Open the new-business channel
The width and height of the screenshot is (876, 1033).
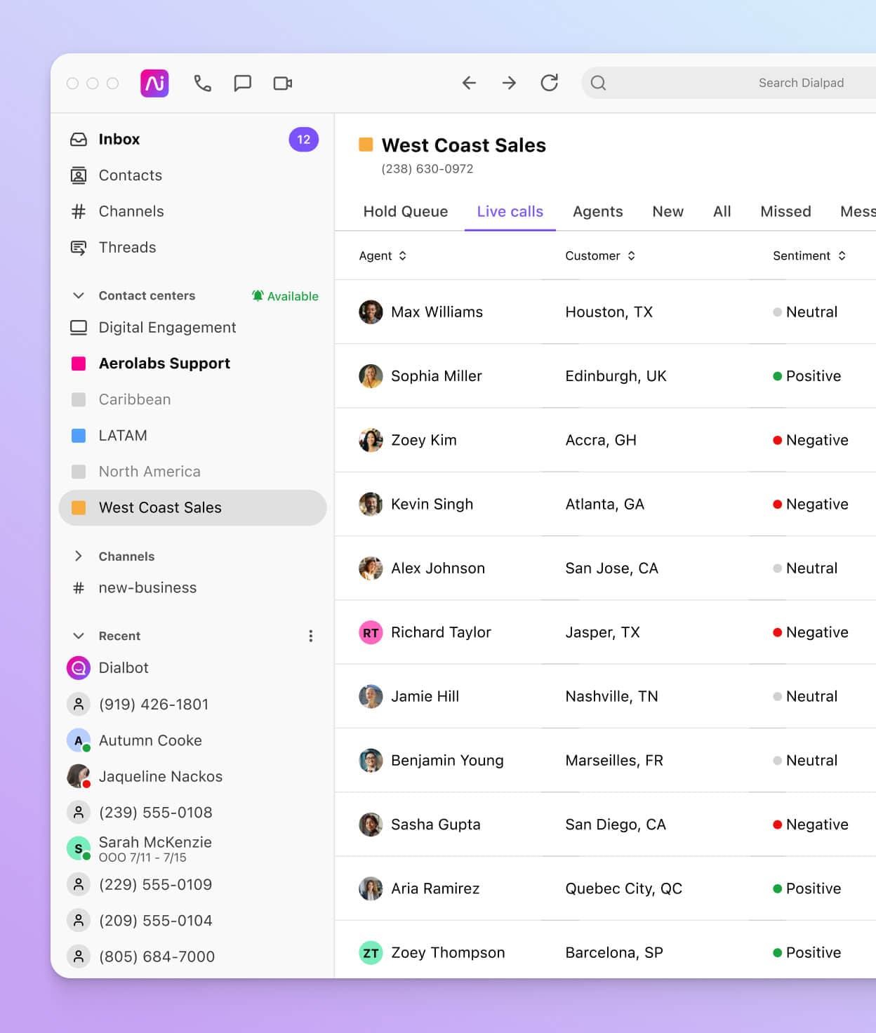[147, 587]
